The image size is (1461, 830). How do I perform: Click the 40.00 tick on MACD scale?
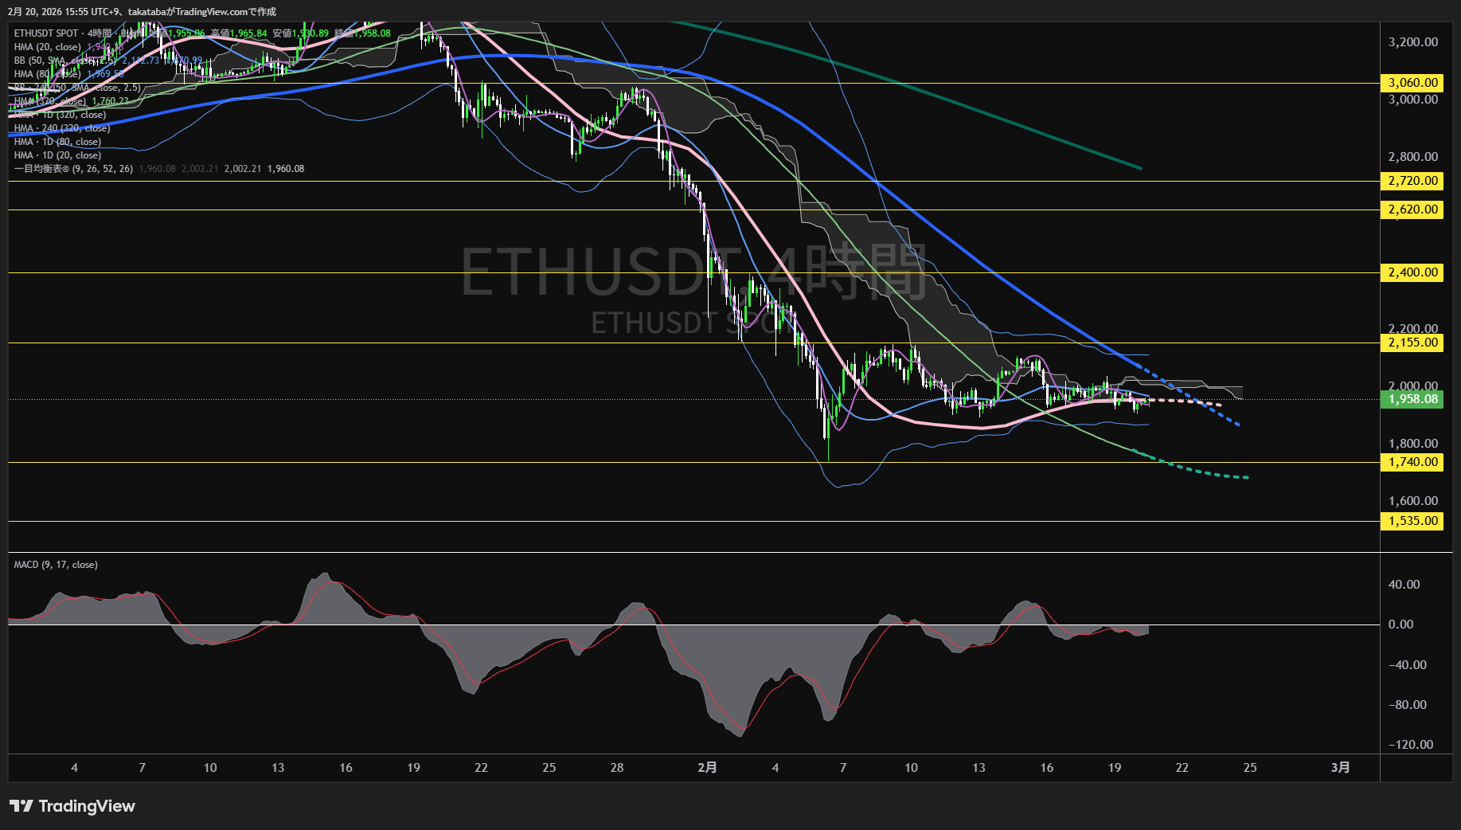coord(1404,585)
